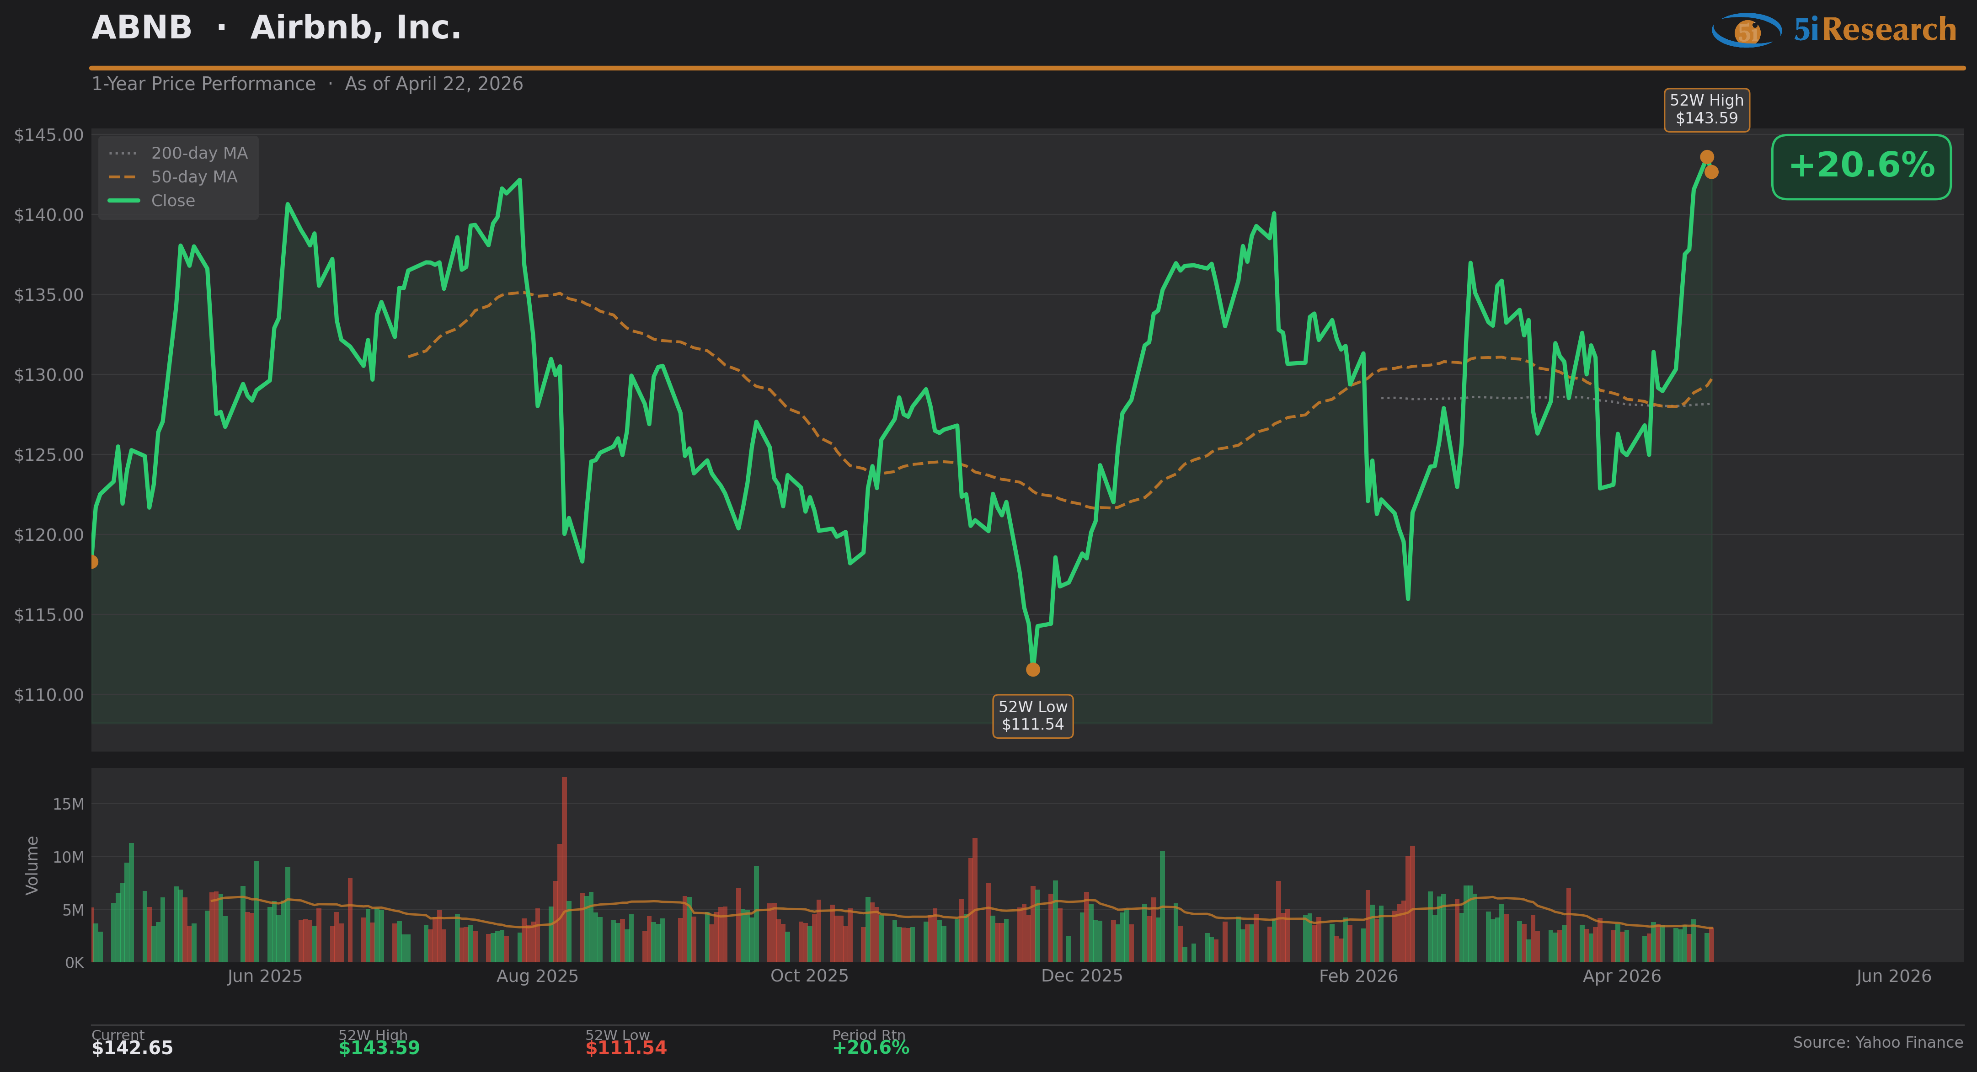Click the 52W Low orange marker dot

1033,669
